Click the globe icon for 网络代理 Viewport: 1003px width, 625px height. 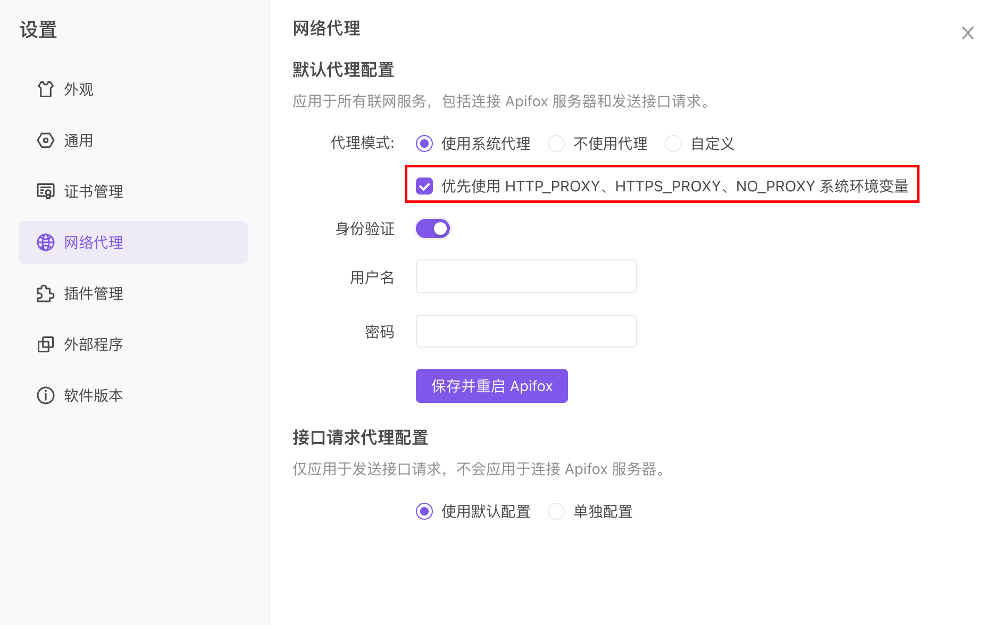46,242
